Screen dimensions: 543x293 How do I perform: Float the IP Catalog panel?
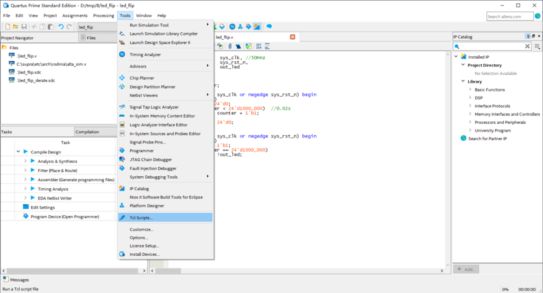point(534,36)
